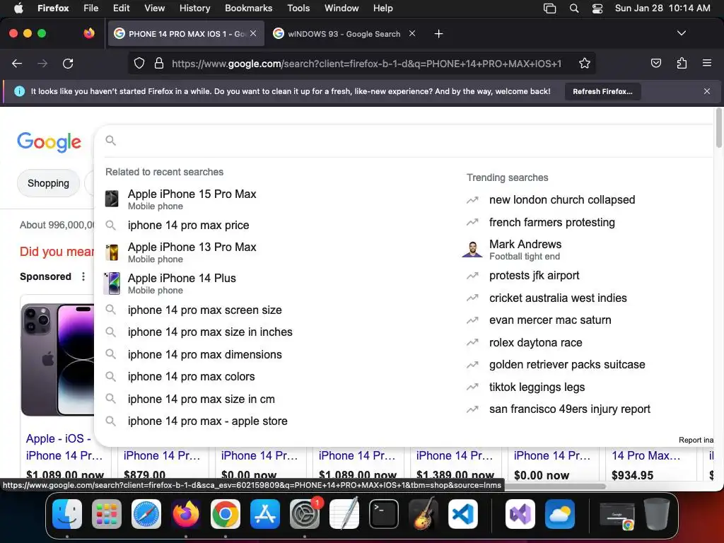
Task: Open the Sponsored three-dot options menu
Action: point(83,276)
